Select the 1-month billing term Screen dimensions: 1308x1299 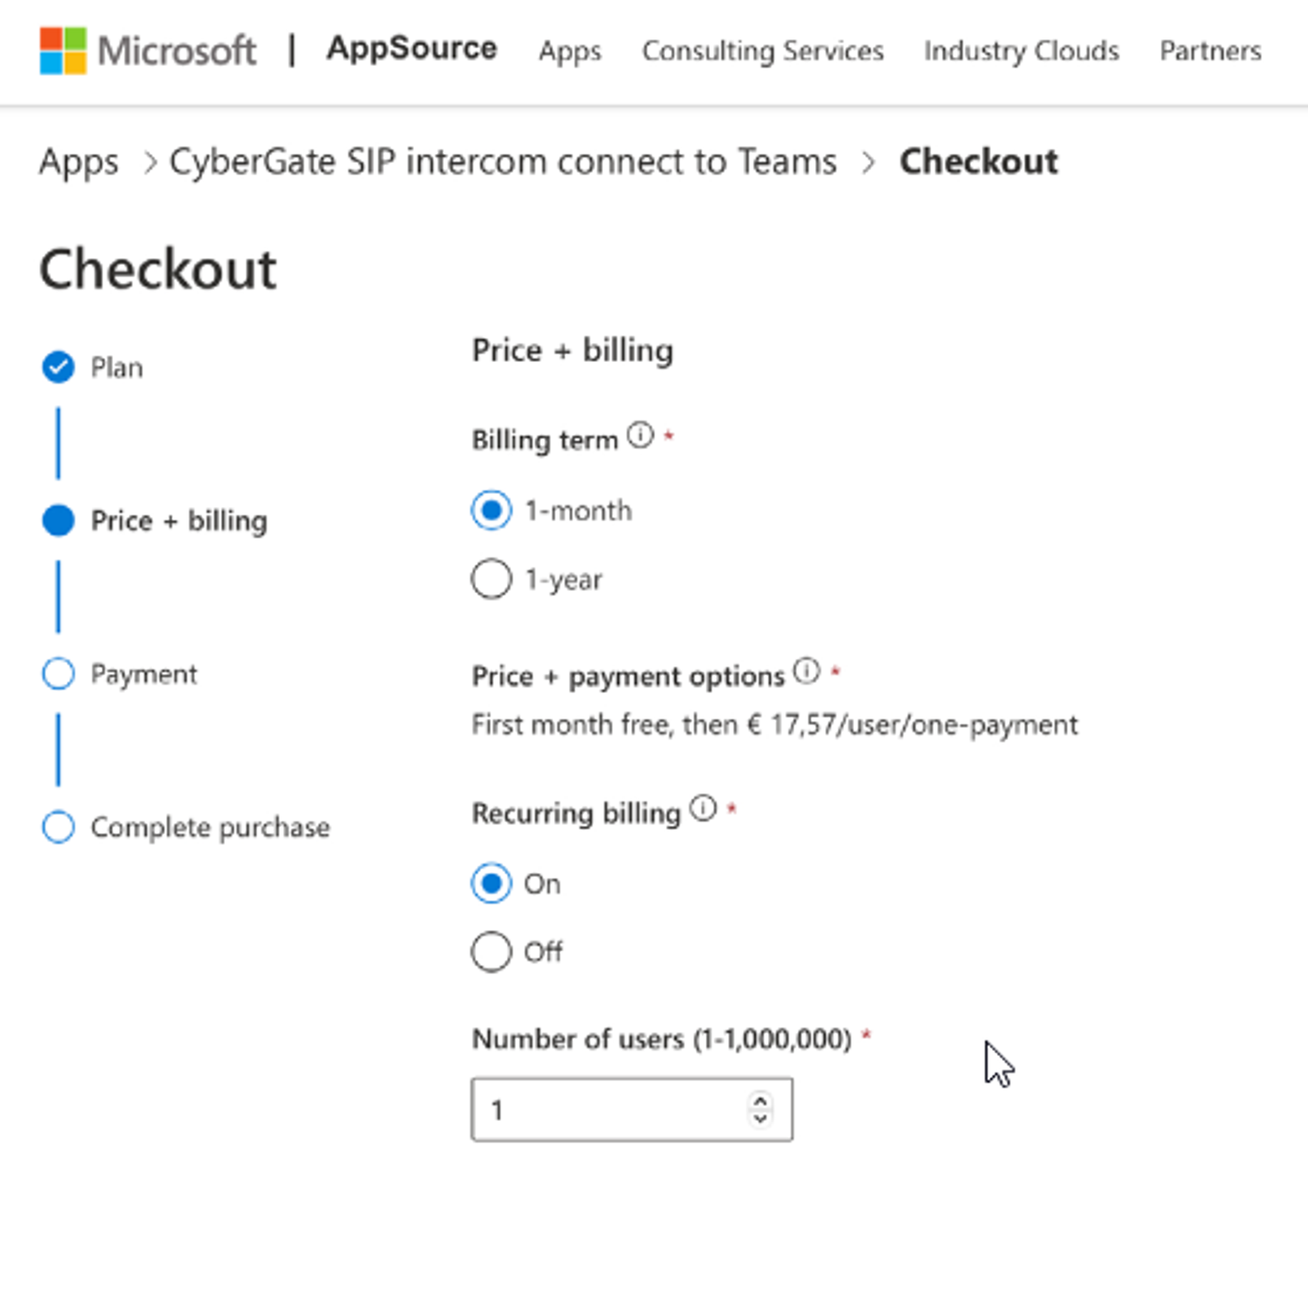[492, 510]
